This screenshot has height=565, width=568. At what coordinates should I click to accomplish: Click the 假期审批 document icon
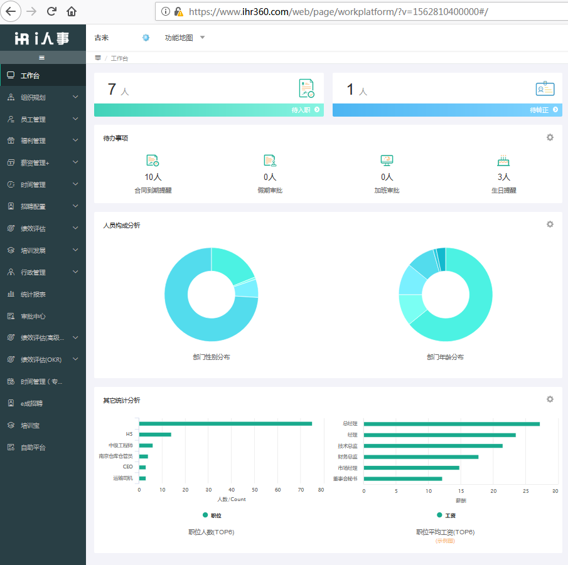tap(271, 161)
